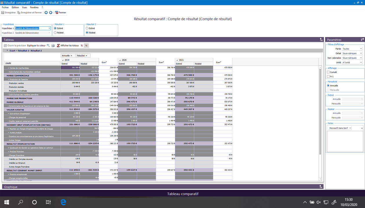Open the Annuelle sort field header
This screenshot has width=365, height=208.
click(68, 55)
